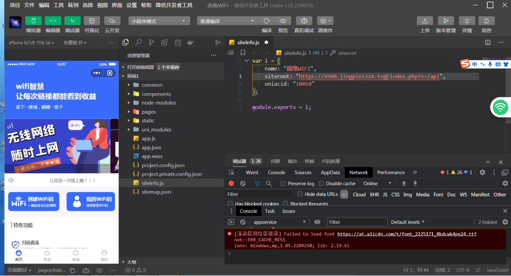Open the source control icon

[151, 42]
